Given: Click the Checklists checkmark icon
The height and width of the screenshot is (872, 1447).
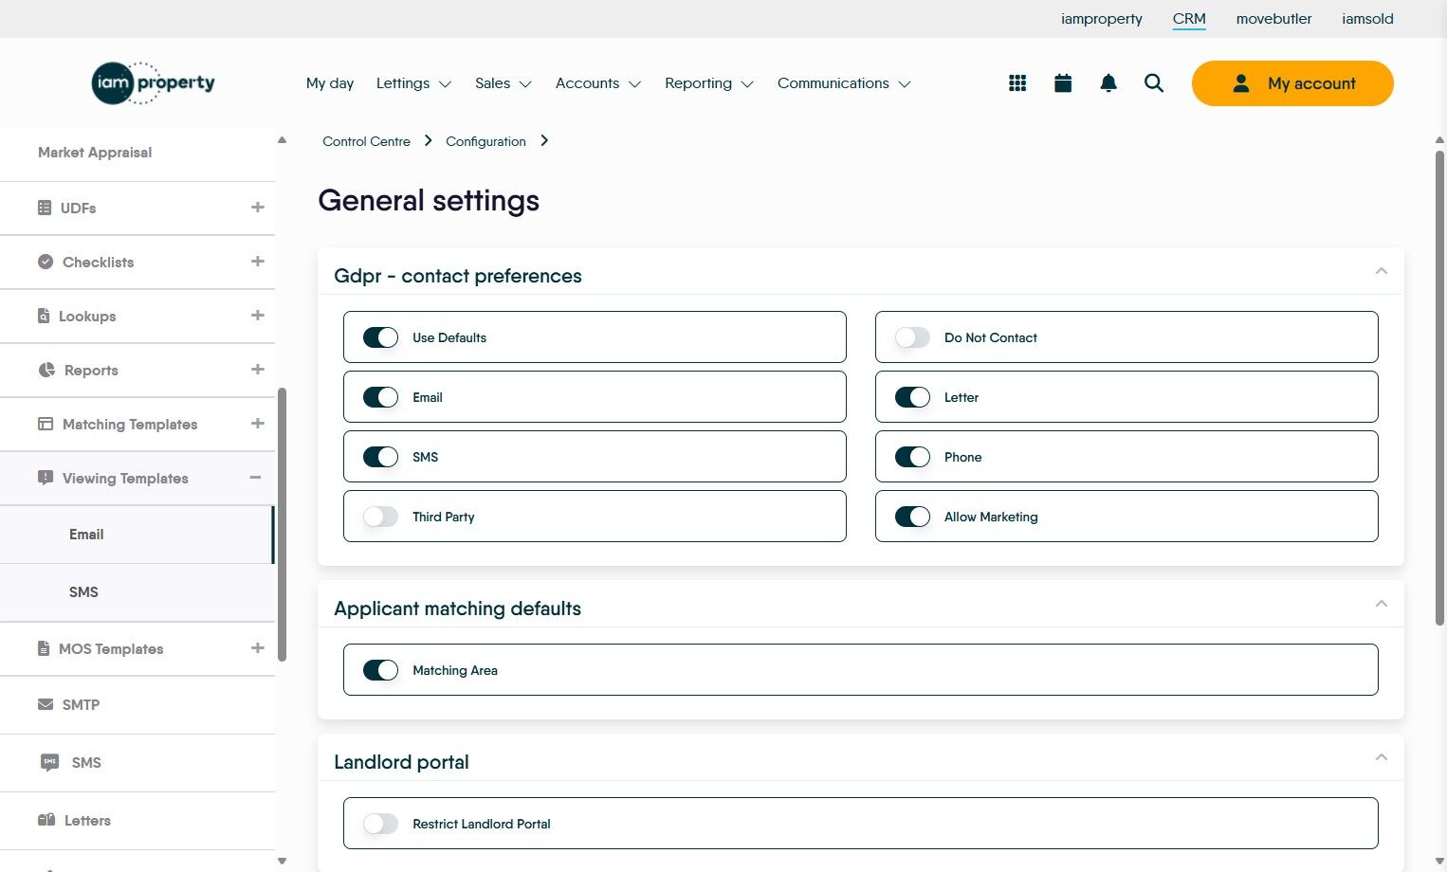Looking at the screenshot, I should click(46, 262).
